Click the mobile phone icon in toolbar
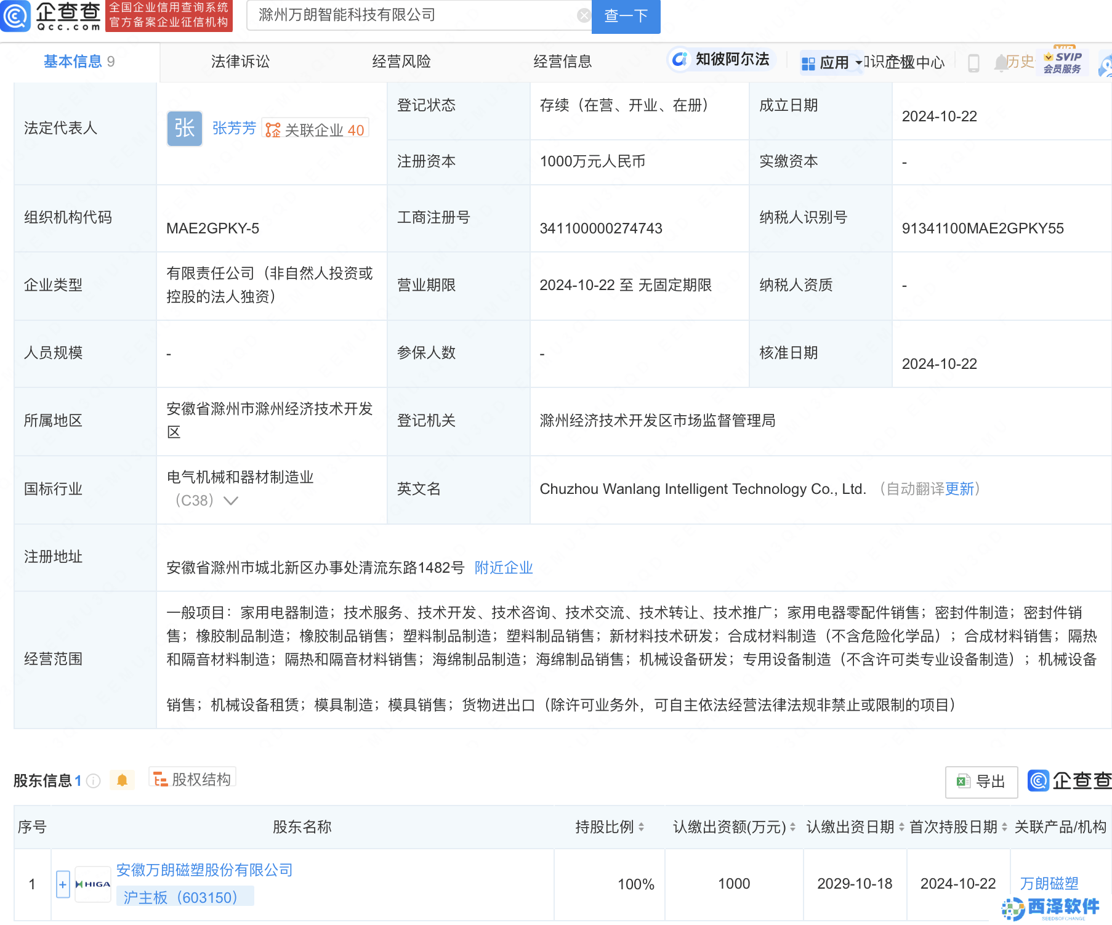This screenshot has height=925, width=1112. tap(973, 63)
